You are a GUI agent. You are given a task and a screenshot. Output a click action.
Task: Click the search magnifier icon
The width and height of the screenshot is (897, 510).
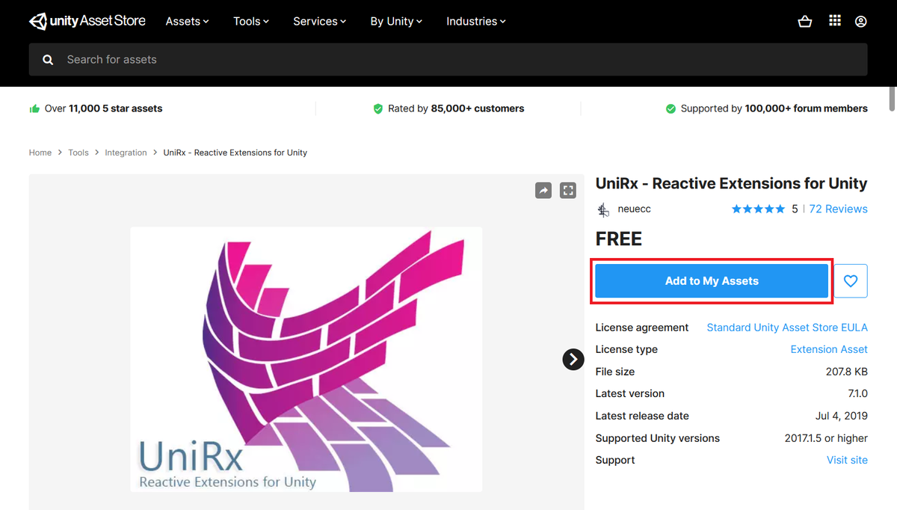click(48, 60)
